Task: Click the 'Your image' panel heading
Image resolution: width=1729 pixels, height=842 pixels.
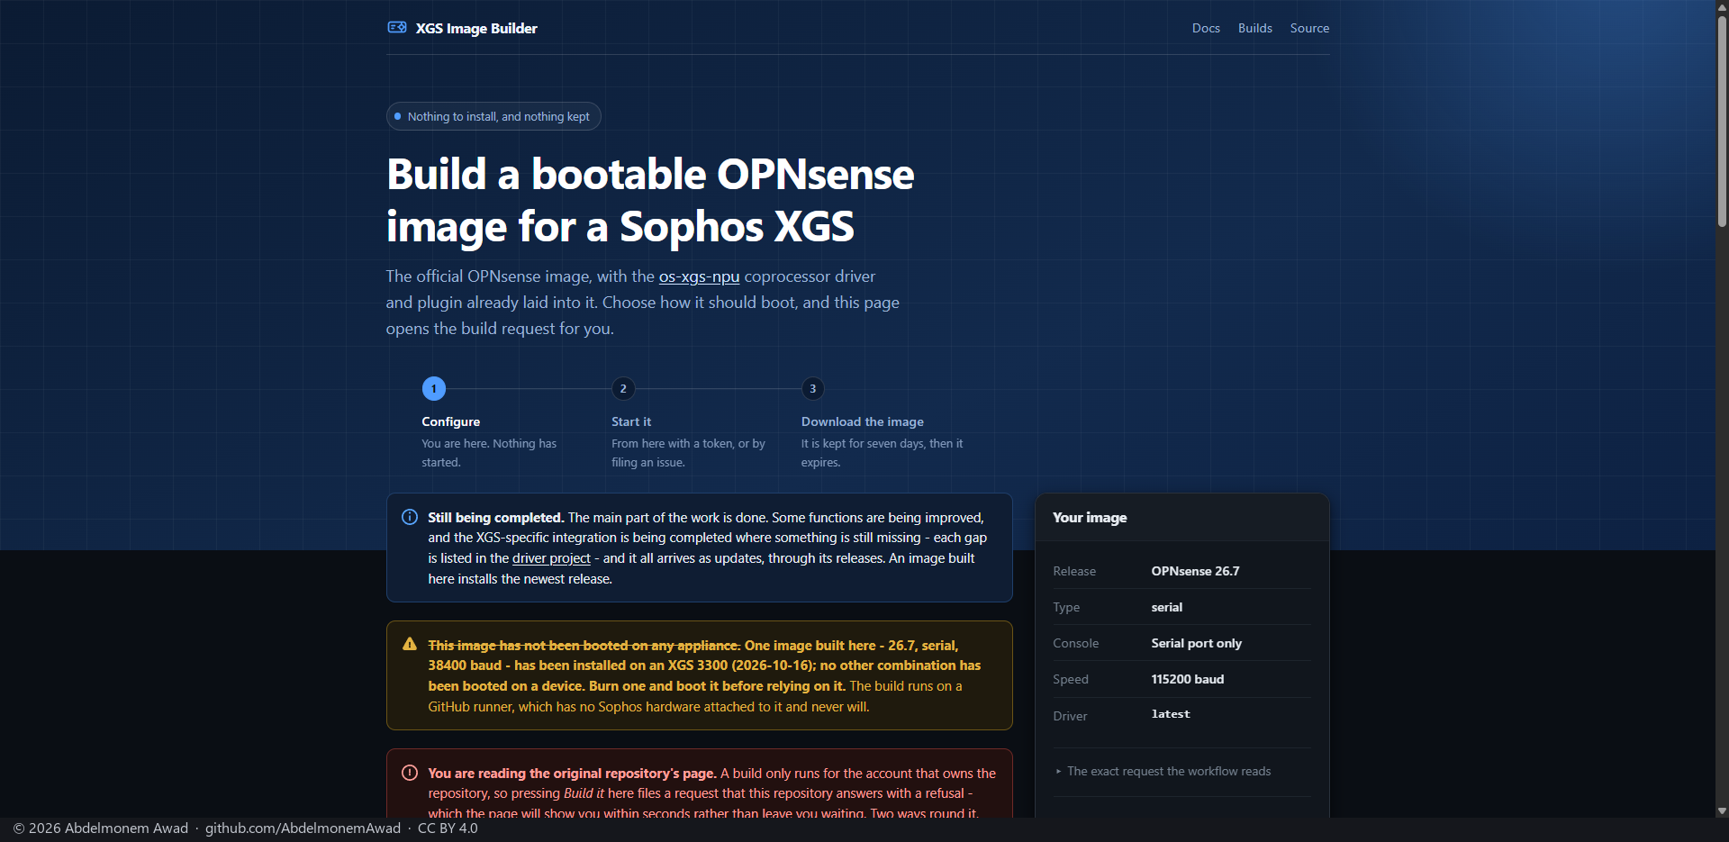Action: [1090, 518]
